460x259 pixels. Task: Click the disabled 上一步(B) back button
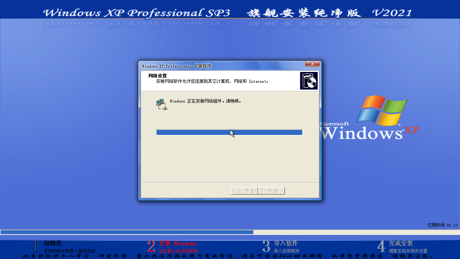pyautogui.click(x=244, y=190)
